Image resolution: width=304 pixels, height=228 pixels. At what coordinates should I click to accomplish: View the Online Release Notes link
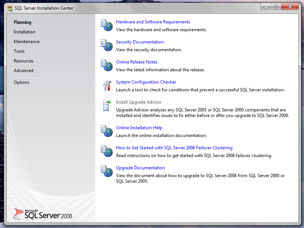tap(137, 62)
